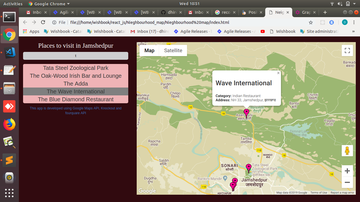Select The Blue Diamond Restaurant
The image size is (360, 202).
pos(76,99)
